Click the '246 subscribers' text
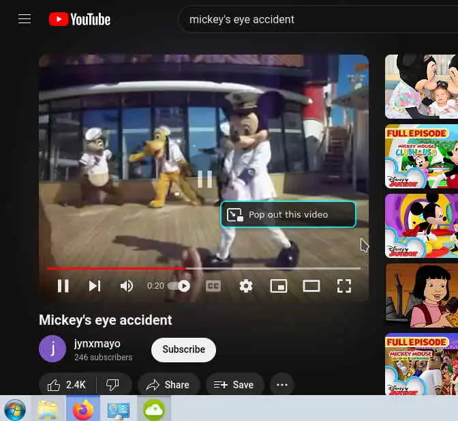Image resolution: width=458 pixels, height=421 pixels. pyautogui.click(x=103, y=358)
